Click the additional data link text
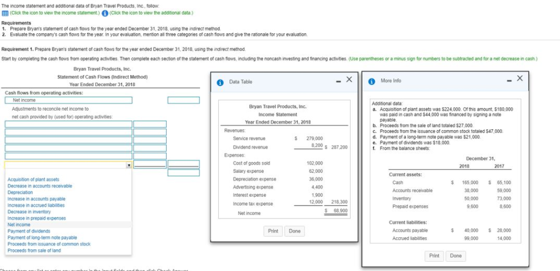Image resolution: width=560 pixels, height=271 pixels. point(151,13)
